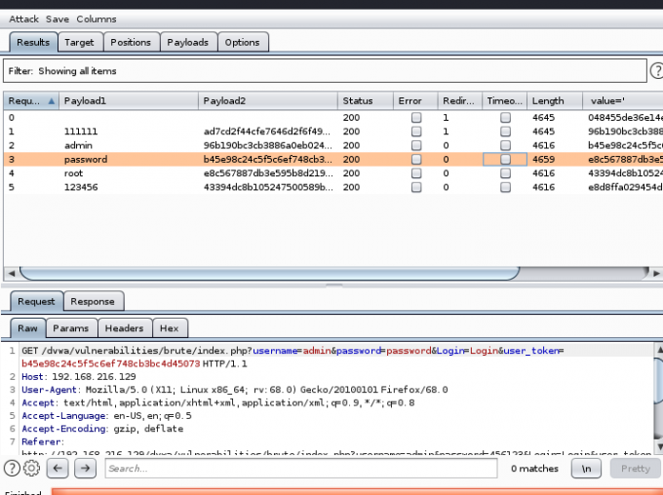
Task: Go to next search match arrow
Action: click(85, 468)
